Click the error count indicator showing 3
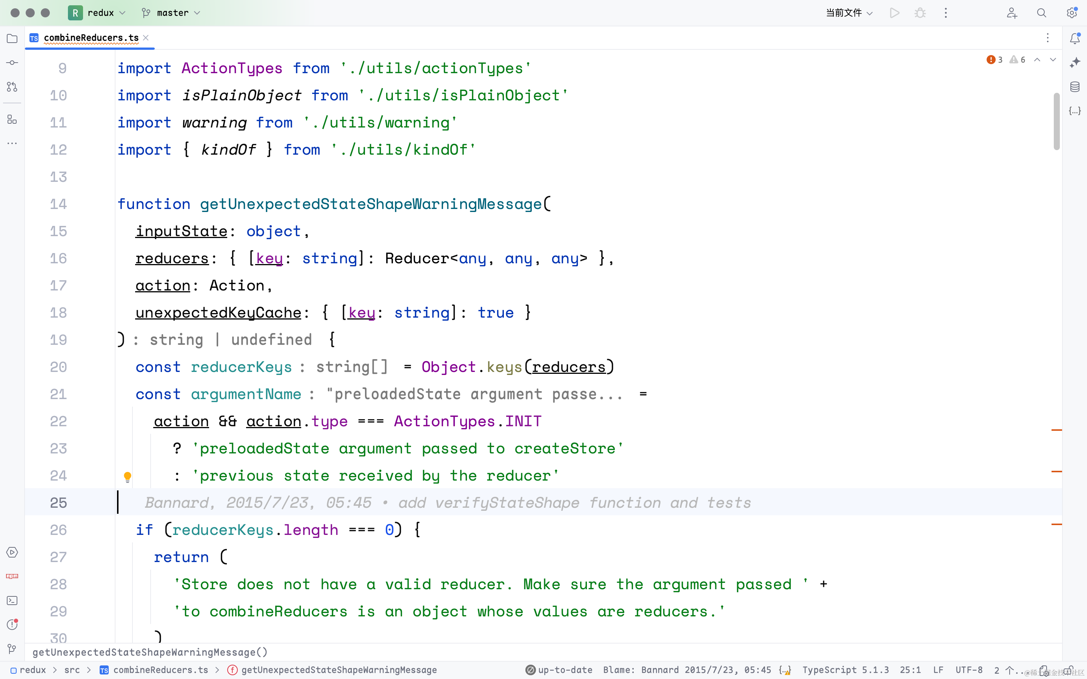 coord(994,60)
